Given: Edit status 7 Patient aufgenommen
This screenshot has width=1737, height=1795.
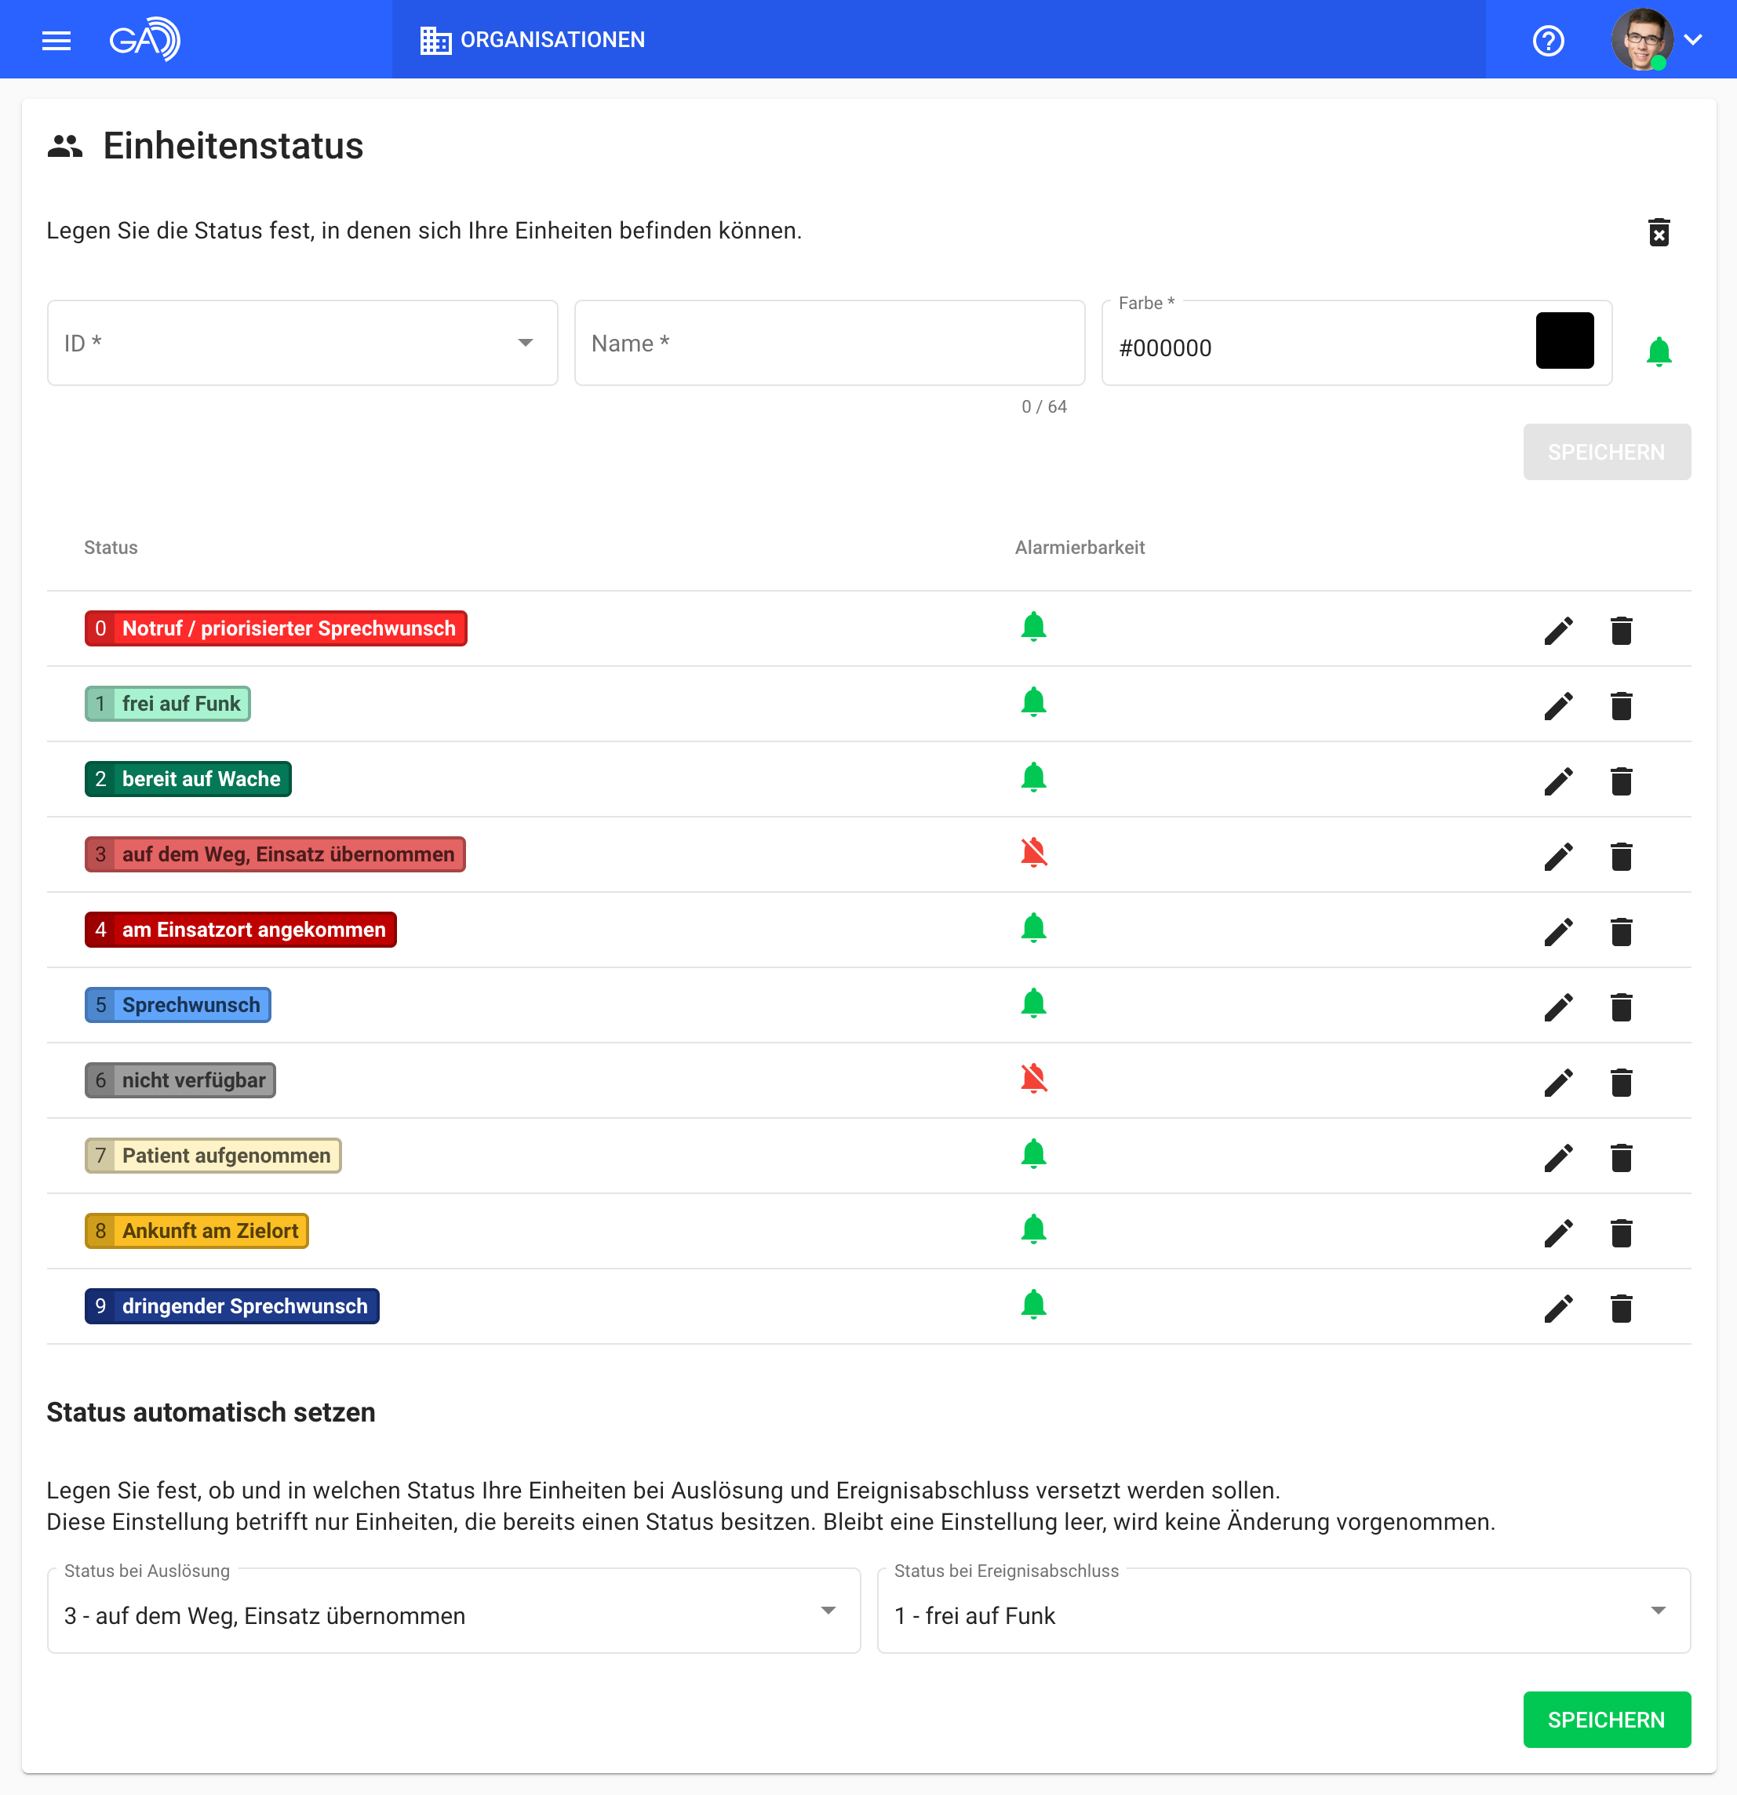Looking at the screenshot, I should pos(1557,1158).
